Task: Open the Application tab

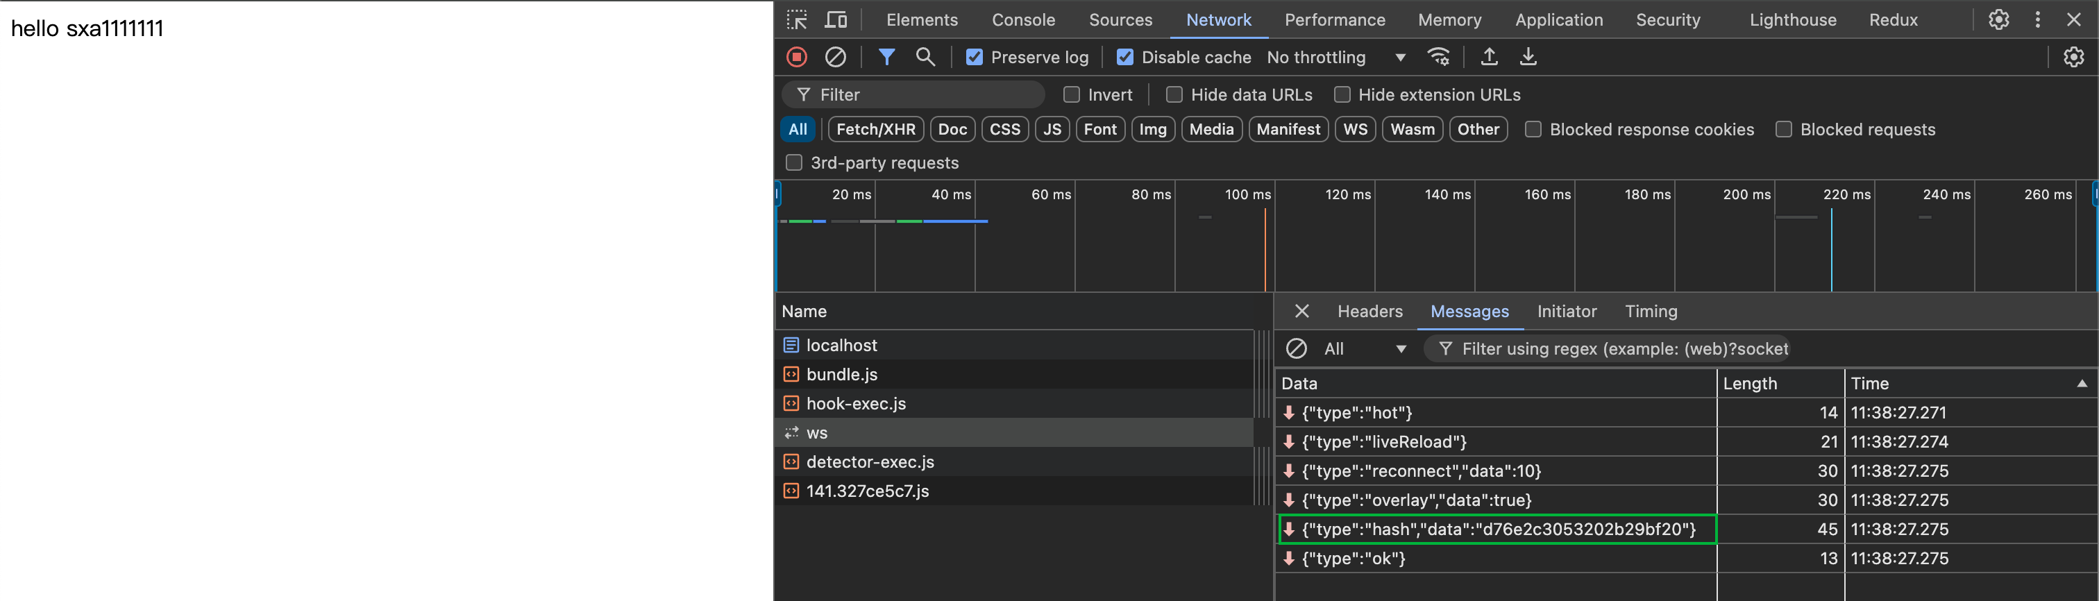Action: [x=1559, y=19]
